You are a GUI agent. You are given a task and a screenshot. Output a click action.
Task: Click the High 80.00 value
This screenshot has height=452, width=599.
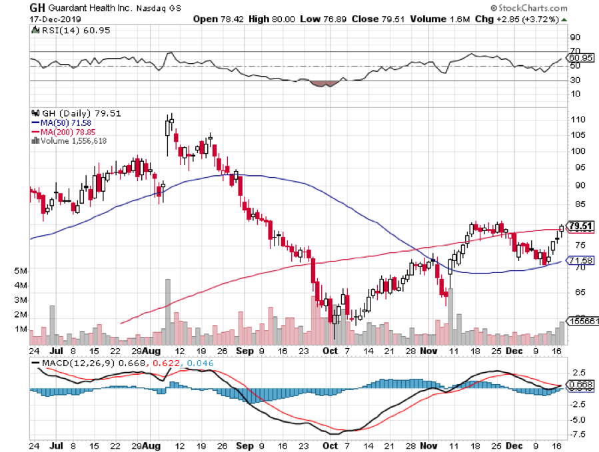[x=272, y=19]
